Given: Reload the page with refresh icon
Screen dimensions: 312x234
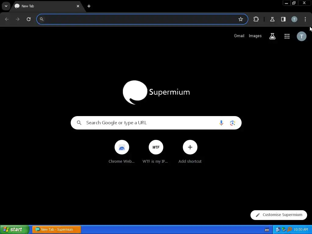Looking at the screenshot, I should click(29, 19).
